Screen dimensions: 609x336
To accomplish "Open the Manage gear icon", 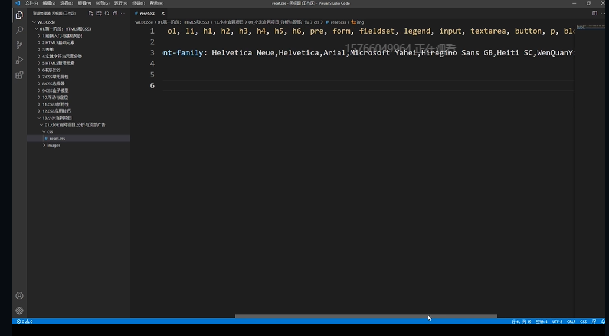I will 19,311.
